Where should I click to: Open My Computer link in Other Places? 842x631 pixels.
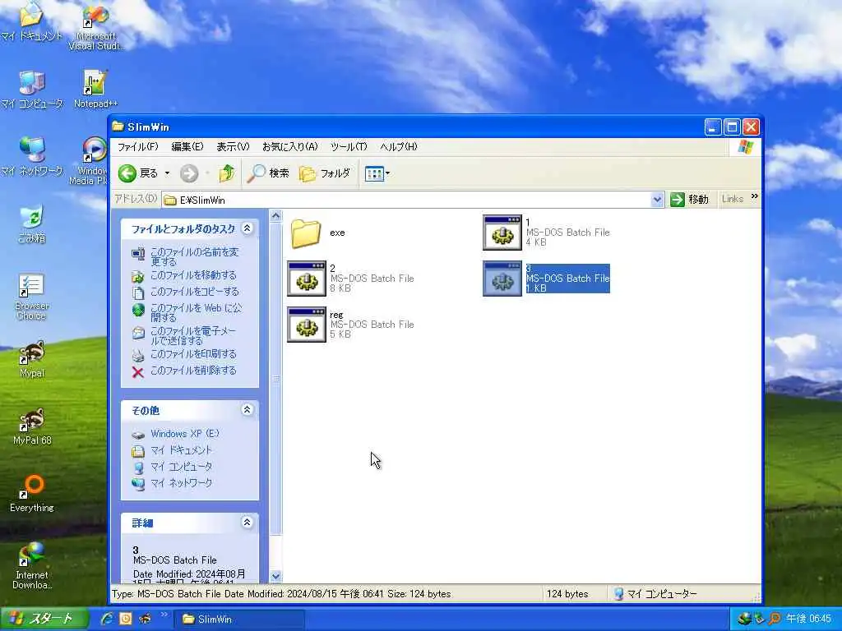181,467
